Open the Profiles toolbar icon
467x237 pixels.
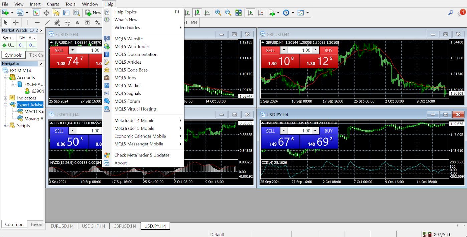[20, 13]
